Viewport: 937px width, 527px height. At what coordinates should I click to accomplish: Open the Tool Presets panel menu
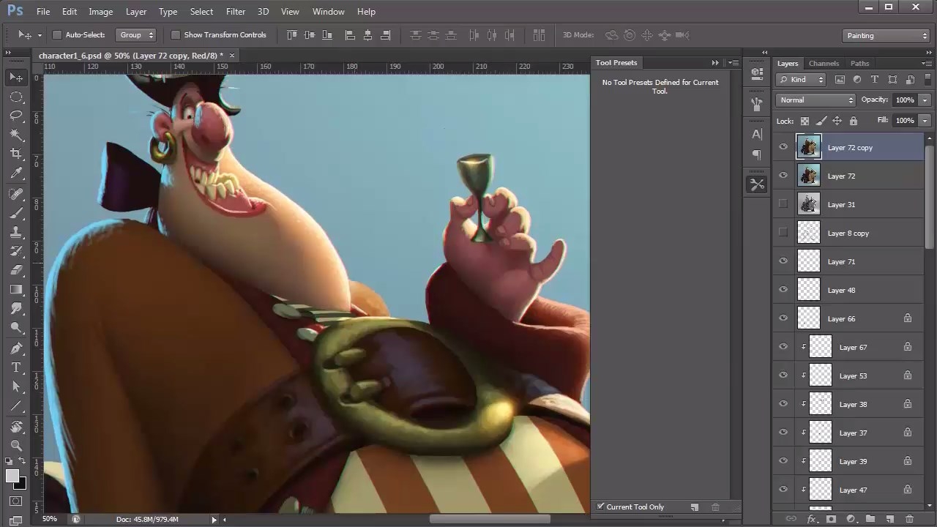[733, 63]
